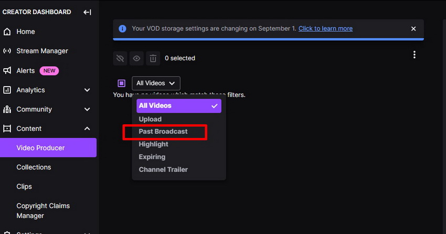
Task: Collapse the Creator Dashboard sidebar arrow
Action: pyautogui.click(x=87, y=12)
